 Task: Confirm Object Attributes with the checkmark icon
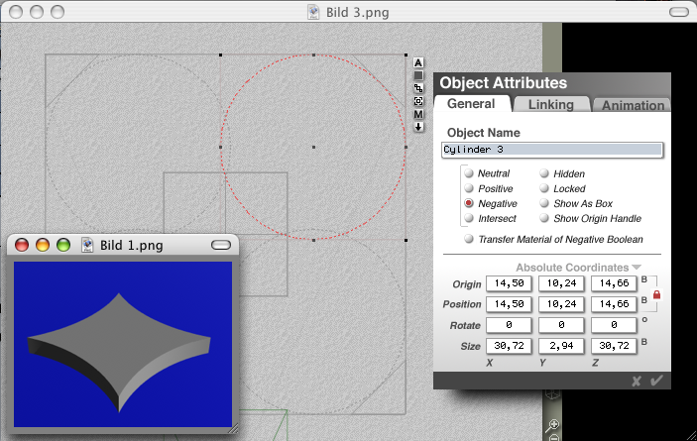point(656,381)
